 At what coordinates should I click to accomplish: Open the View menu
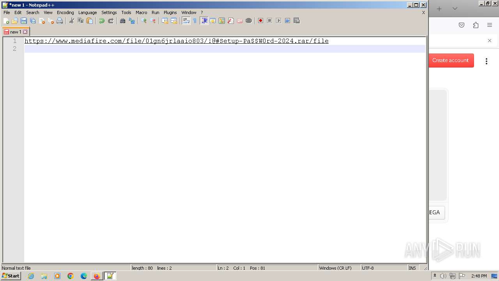[x=48, y=12]
